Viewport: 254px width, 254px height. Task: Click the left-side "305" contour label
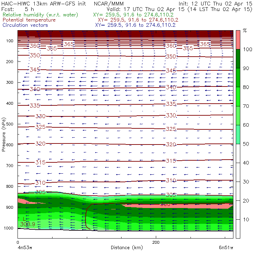click(41, 192)
